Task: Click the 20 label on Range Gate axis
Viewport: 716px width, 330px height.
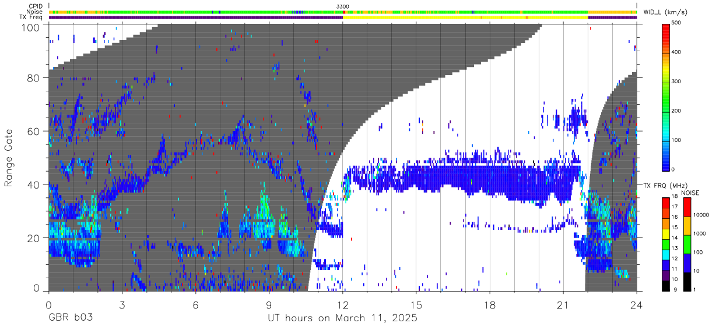Action: pyautogui.click(x=34, y=238)
